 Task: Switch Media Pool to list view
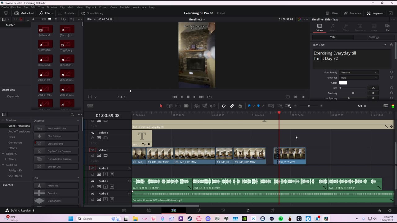[56, 19]
